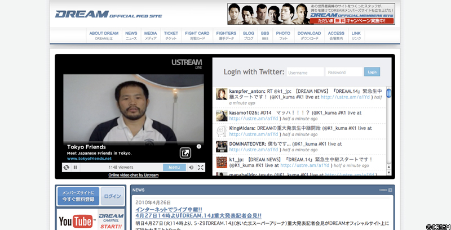Mute the player volume speaker icon
This screenshot has height=230, width=451.
[191, 168]
